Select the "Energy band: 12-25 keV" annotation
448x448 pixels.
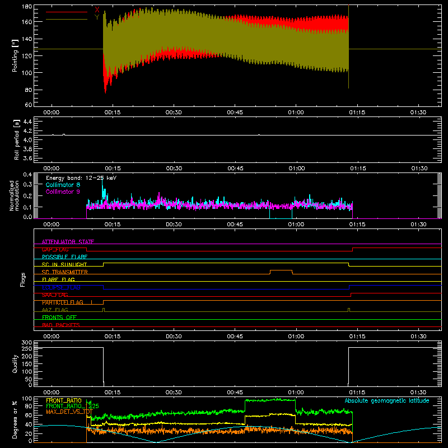(x=81, y=178)
